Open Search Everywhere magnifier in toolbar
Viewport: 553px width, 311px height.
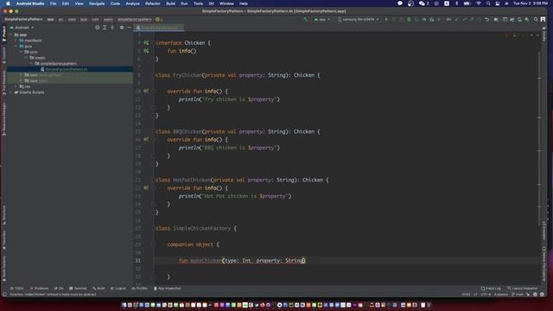click(536, 19)
